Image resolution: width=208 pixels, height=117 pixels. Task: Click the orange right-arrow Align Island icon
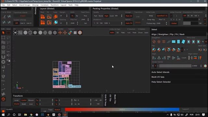(195, 58)
